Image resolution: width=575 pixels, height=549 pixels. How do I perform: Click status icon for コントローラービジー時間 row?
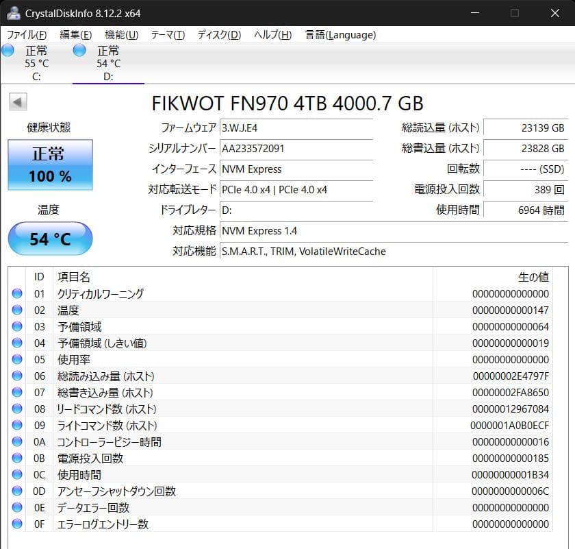pyautogui.click(x=17, y=441)
